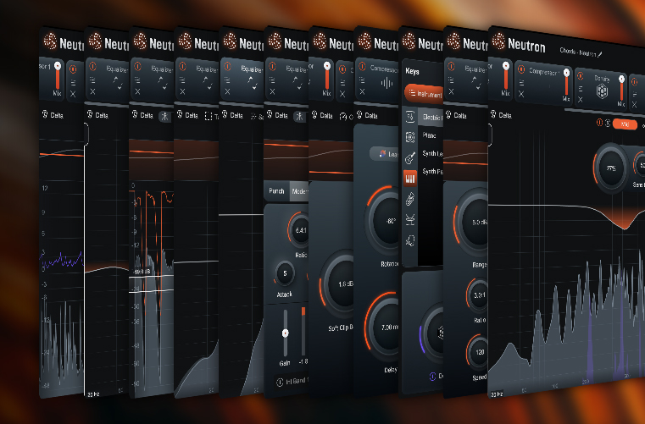Toggle the Equalizer power in the Range window

pyautogui.click(x=451, y=67)
